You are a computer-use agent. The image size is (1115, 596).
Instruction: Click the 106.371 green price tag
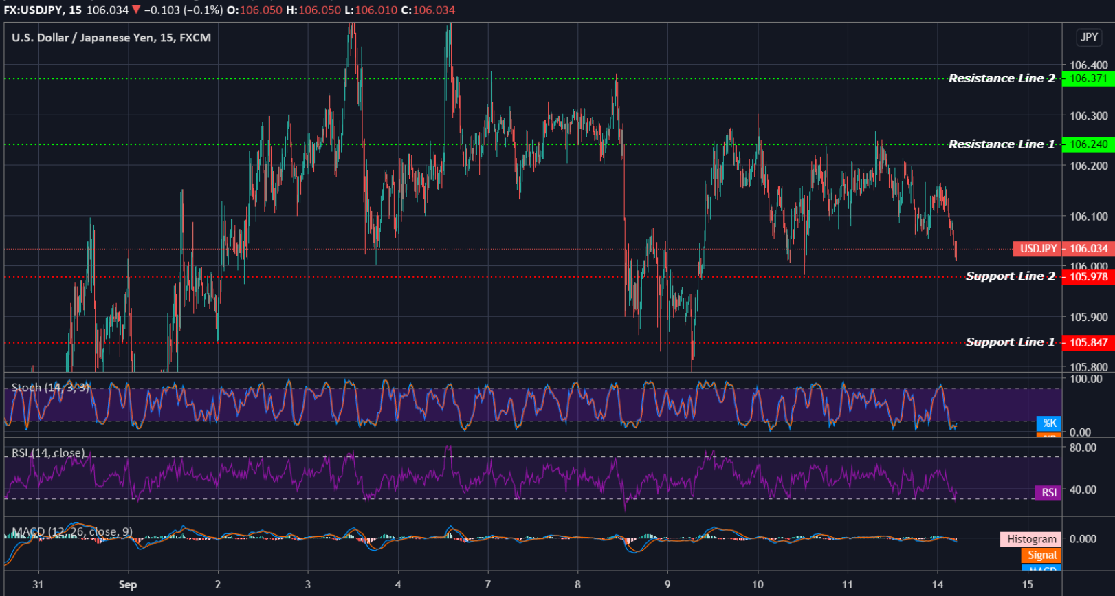pyautogui.click(x=1088, y=78)
